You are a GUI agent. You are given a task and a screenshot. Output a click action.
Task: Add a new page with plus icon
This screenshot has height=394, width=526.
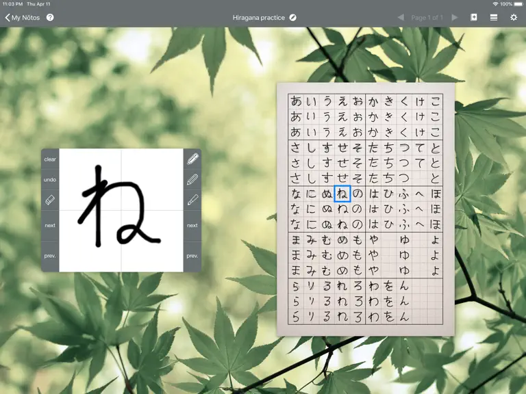pos(474,17)
